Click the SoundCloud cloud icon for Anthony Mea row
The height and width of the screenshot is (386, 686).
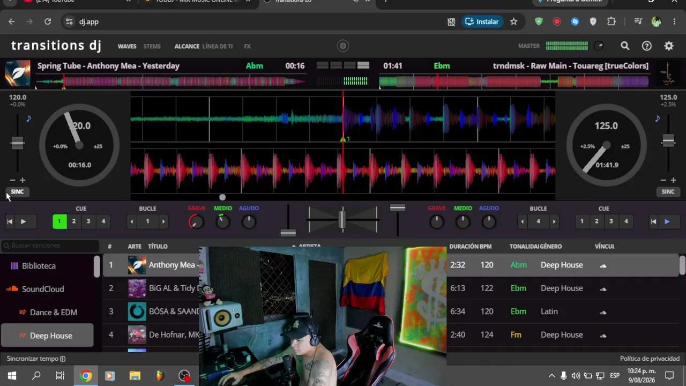[x=603, y=265]
